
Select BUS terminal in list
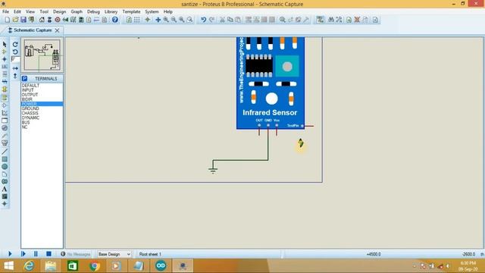(42, 123)
